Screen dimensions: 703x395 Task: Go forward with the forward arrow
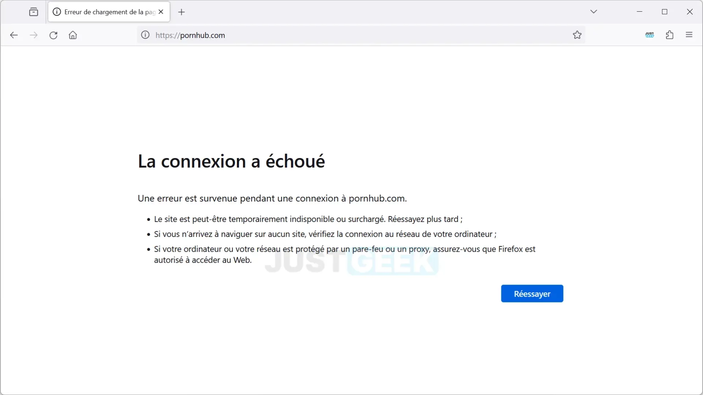click(x=34, y=35)
